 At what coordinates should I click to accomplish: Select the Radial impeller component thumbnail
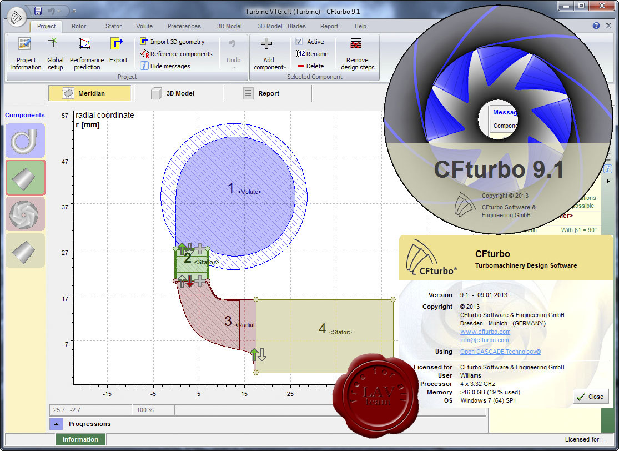[26, 214]
